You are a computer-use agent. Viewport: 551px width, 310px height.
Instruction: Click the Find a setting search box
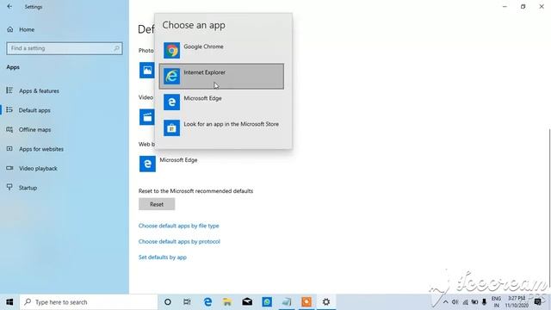coord(65,48)
